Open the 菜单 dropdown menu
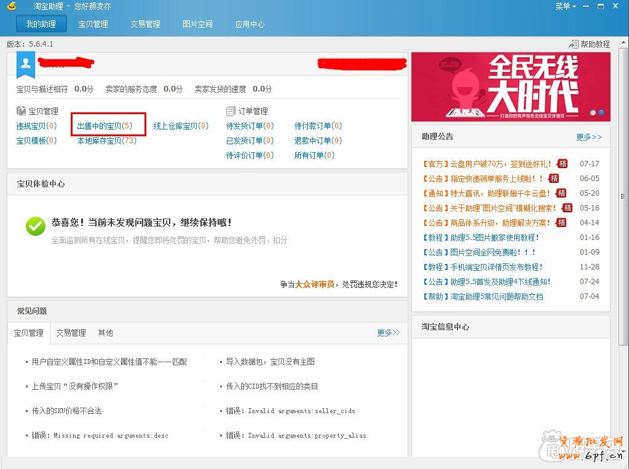The height and width of the screenshot is (469, 629). tap(566, 6)
